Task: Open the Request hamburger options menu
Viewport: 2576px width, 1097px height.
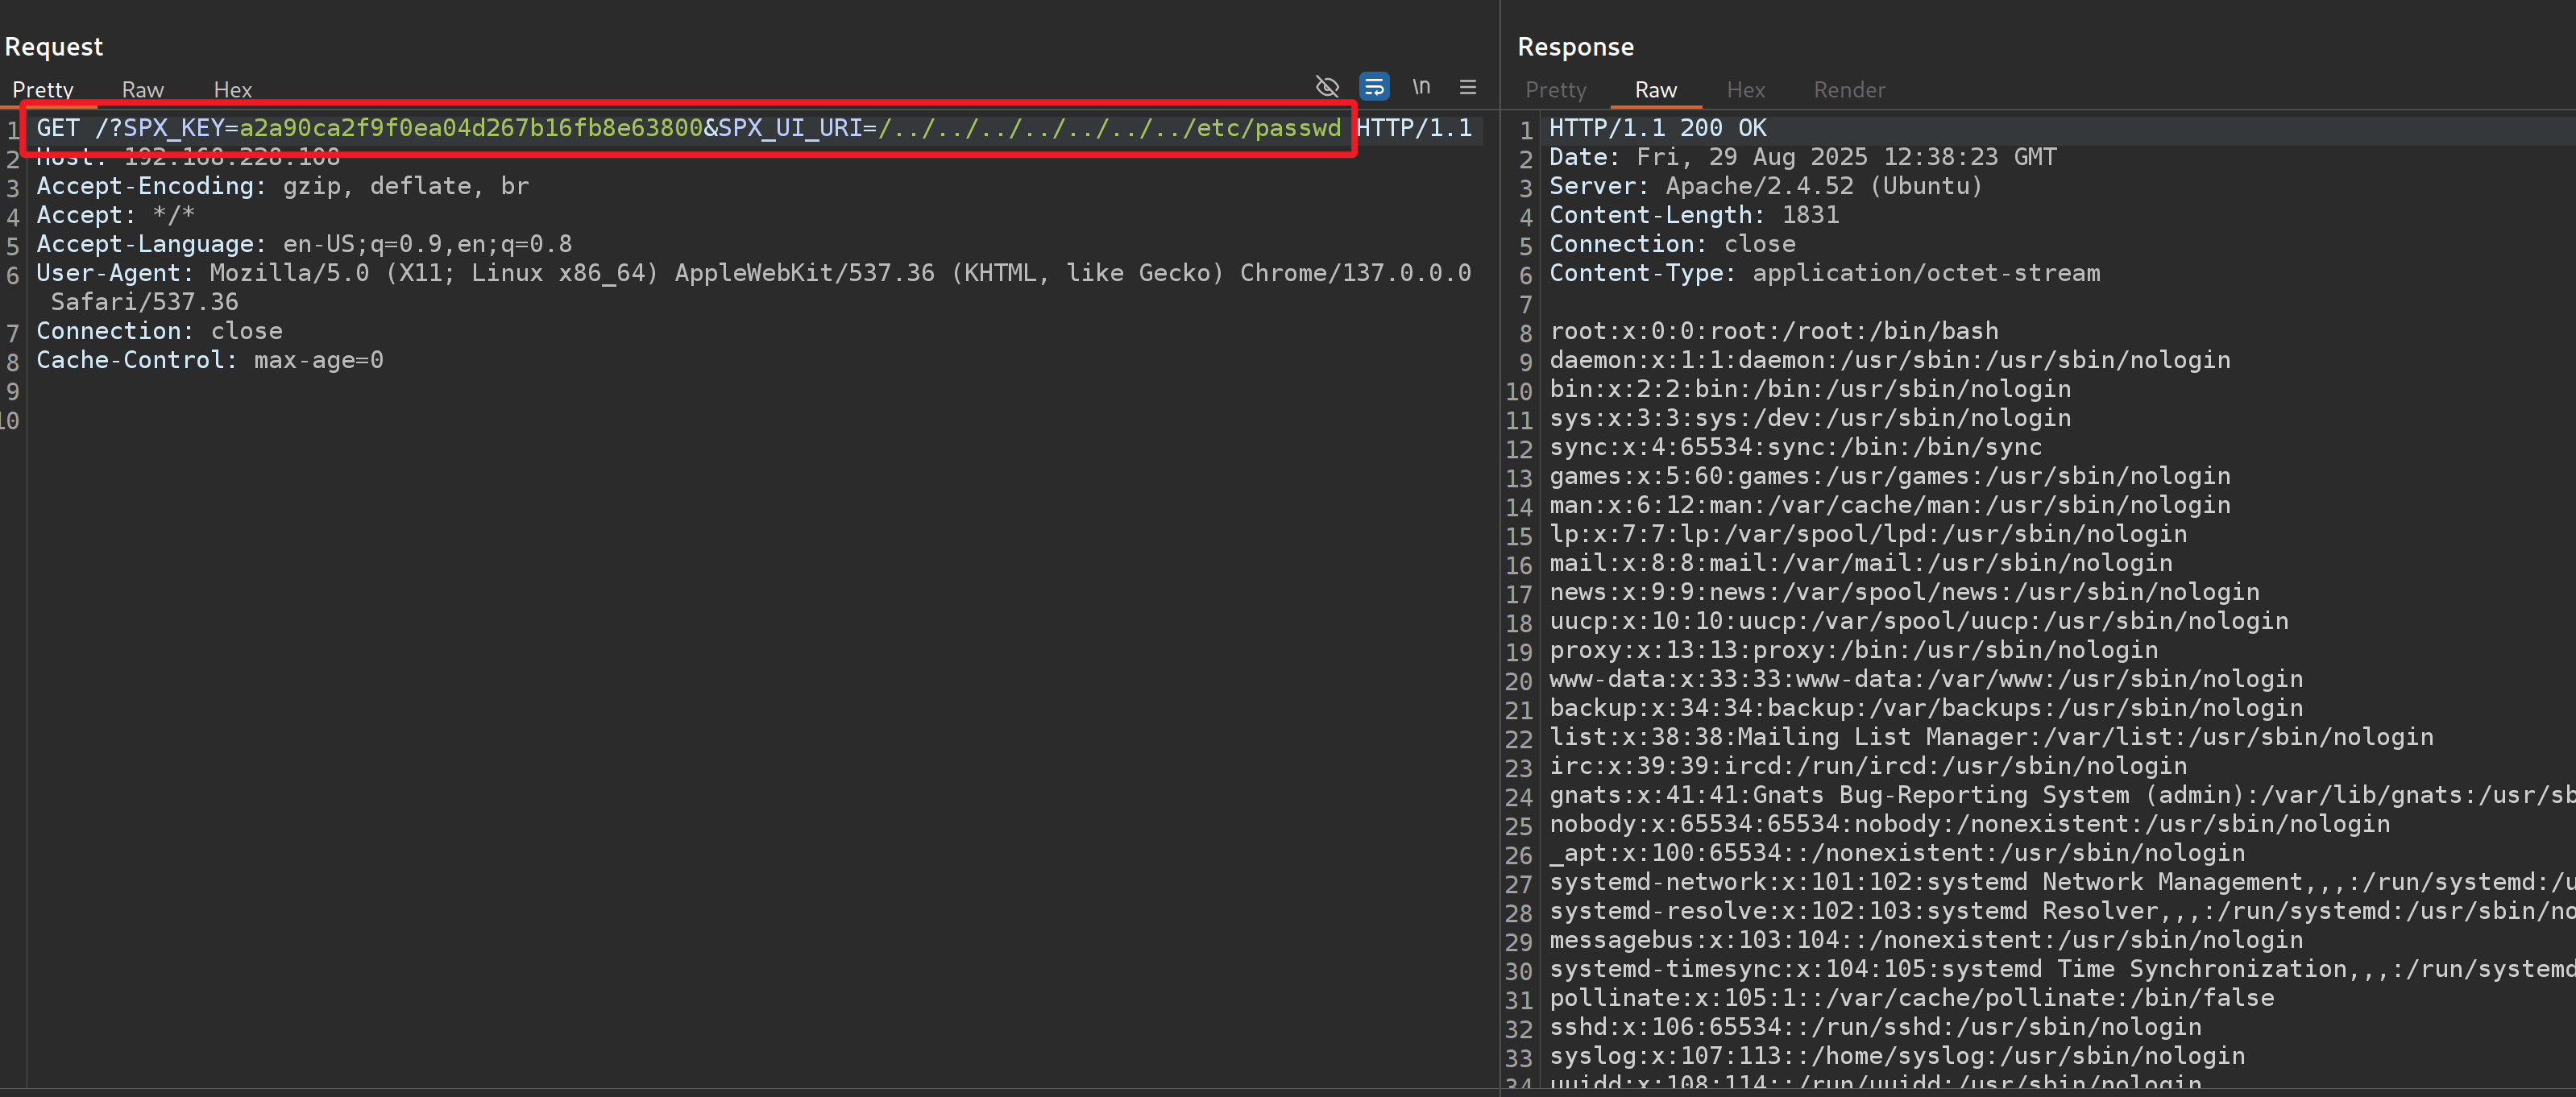Action: pyautogui.click(x=1467, y=87)
